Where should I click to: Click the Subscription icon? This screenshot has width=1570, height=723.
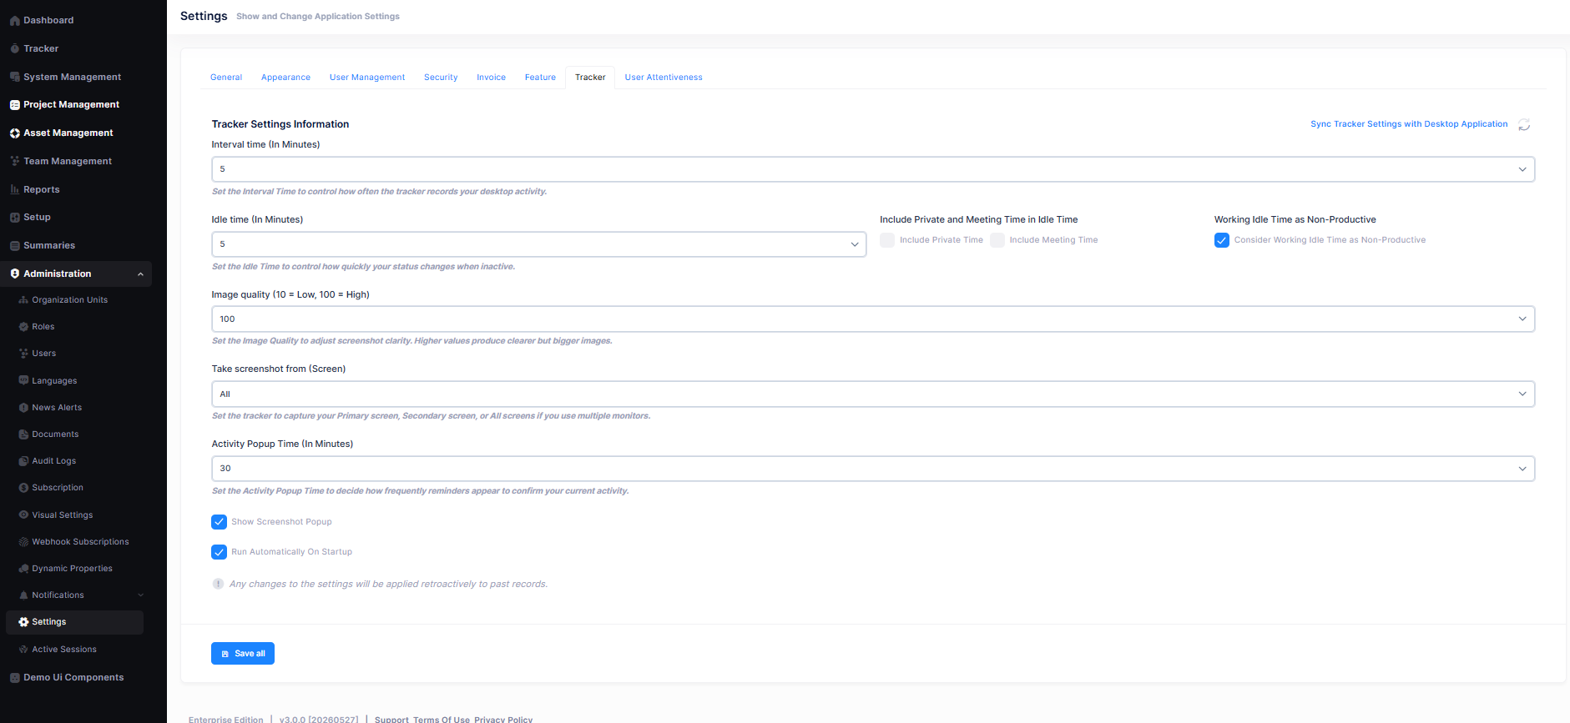pos(23,488)
